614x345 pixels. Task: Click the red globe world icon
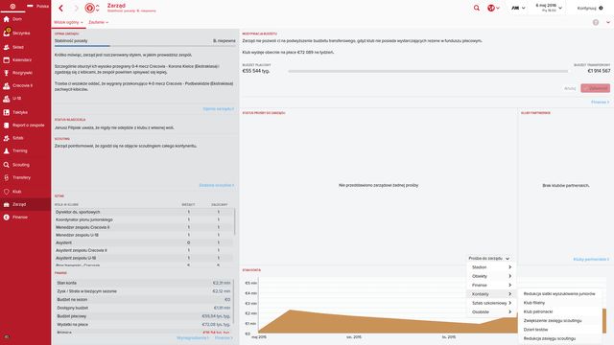point(491,8)
